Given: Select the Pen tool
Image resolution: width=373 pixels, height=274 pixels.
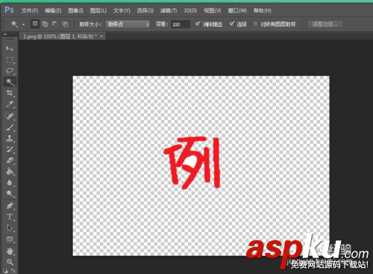Looking at the screenshot, I should 10,206.
